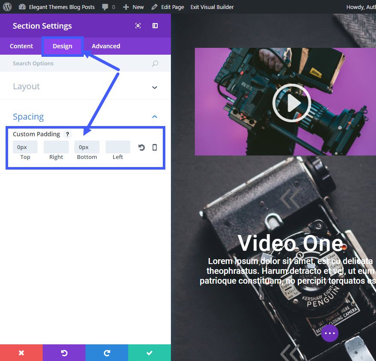
Task: Switch to the Advanced tab
Action: click(x=106, y=46)
